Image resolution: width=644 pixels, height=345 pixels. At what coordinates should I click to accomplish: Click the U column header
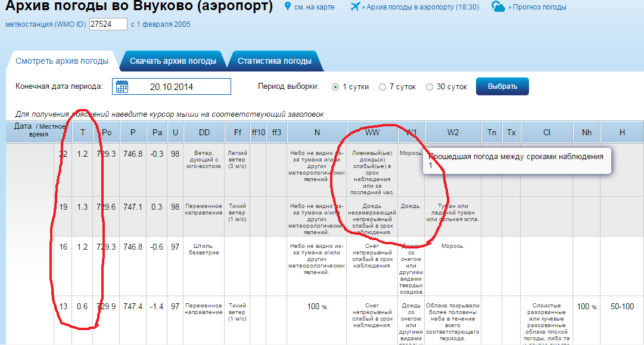click(175, 132)
